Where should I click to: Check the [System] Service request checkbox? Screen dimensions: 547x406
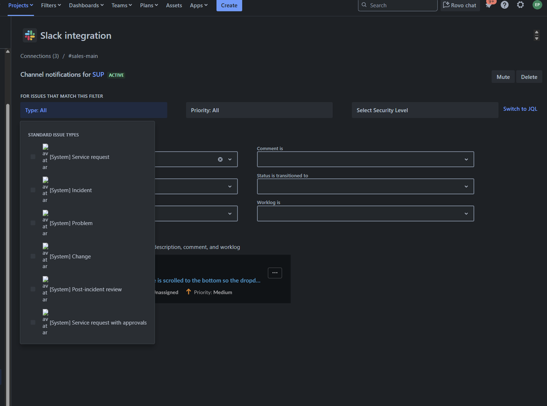click(x=33, y=157)
